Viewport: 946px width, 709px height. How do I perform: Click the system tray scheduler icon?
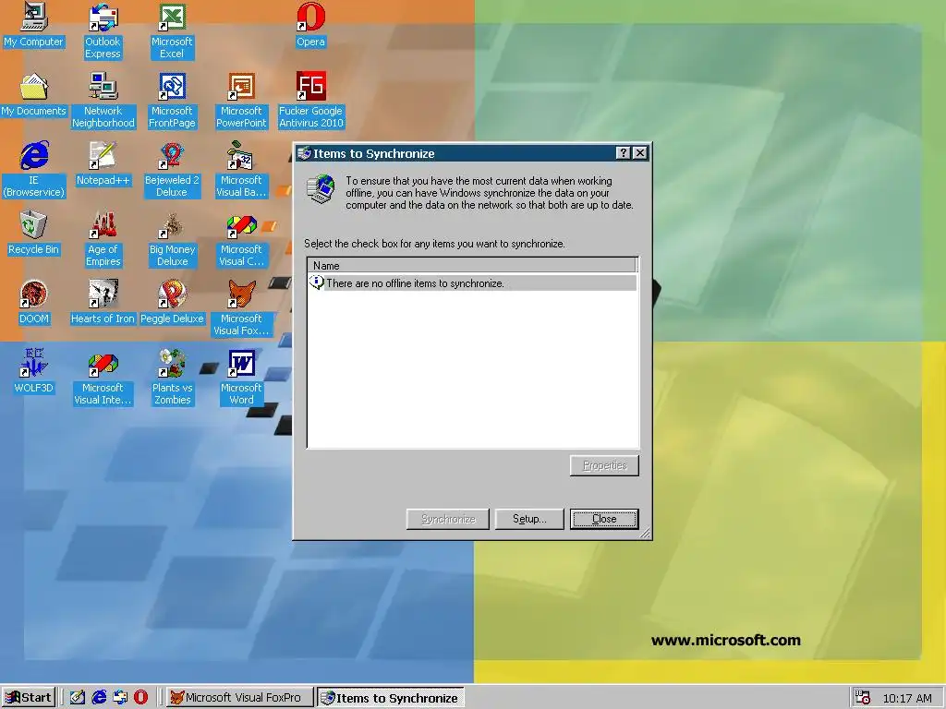[x=863, y=698]
